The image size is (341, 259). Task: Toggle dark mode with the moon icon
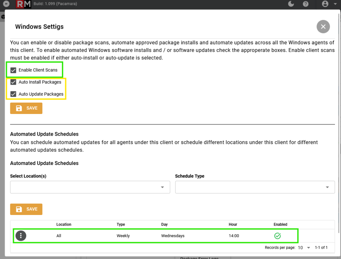click(291, 4)
